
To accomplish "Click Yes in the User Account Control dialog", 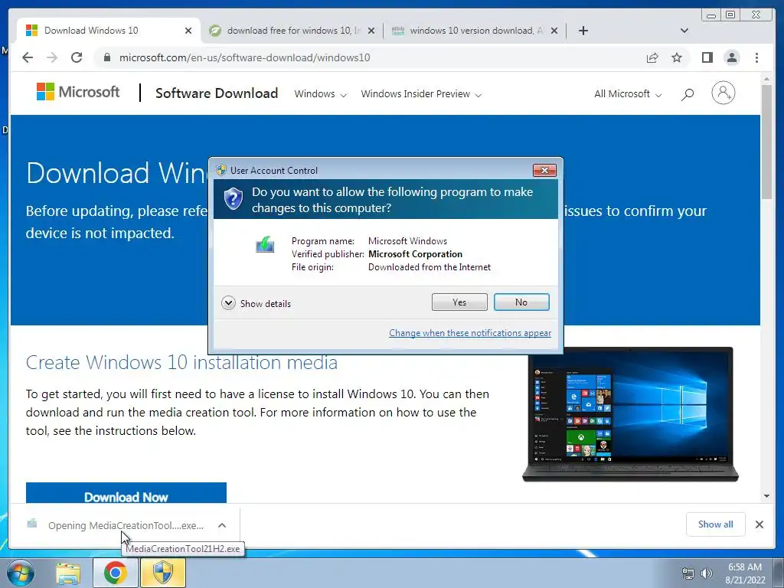I will click(459, 302).
